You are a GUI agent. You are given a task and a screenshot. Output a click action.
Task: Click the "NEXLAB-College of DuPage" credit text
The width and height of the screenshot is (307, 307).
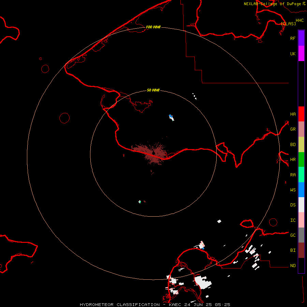pyautogui.click(x=272, y=4)
